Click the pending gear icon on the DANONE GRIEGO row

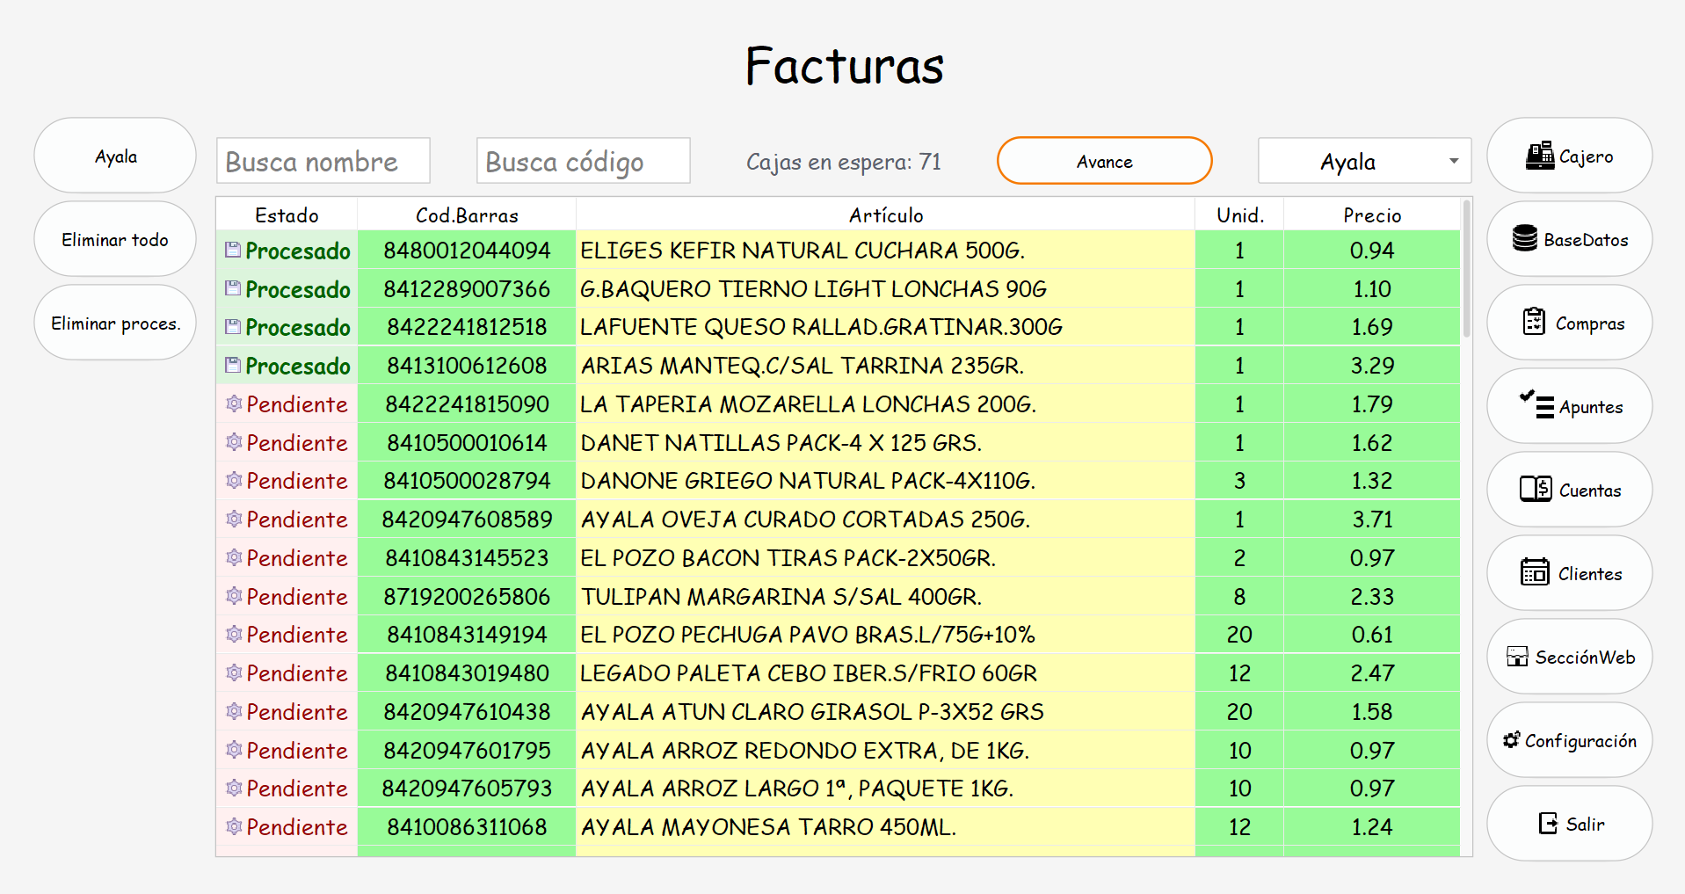pos(234,480)
